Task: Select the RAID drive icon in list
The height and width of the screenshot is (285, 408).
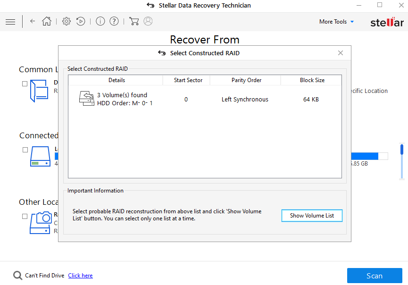Action: tap(87, 99)
